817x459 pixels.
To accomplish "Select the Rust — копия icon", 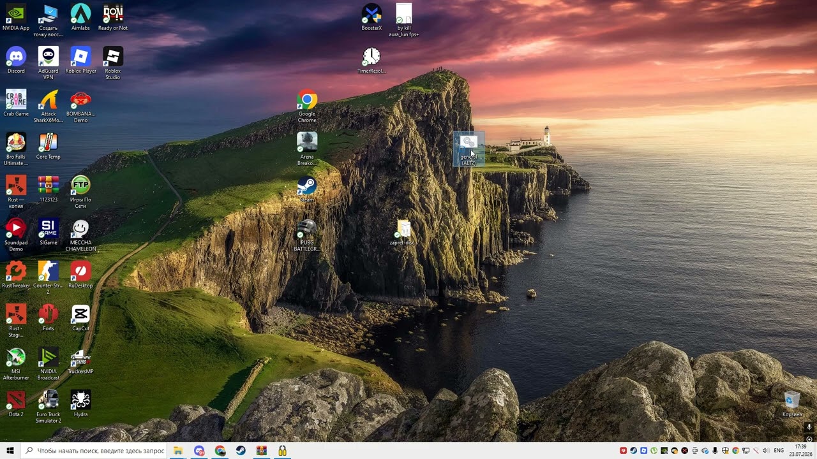I will click(x=16, y=191).
